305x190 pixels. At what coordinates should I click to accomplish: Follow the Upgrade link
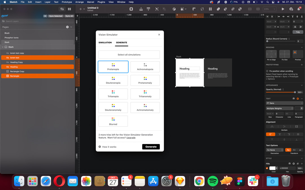click(131, 138)
